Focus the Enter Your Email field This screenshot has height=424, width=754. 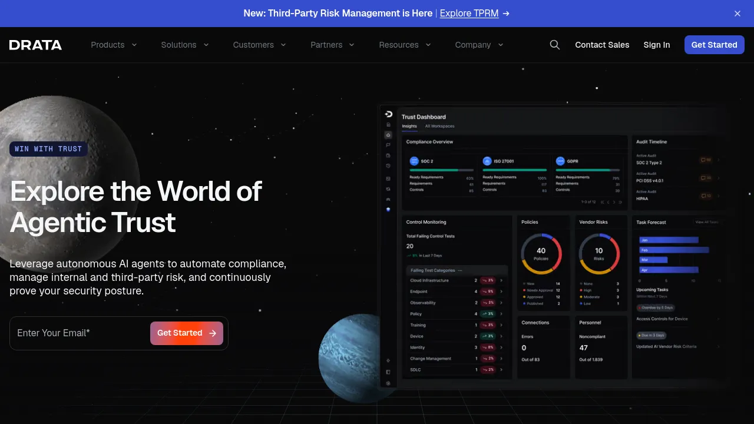click(80, 333)
